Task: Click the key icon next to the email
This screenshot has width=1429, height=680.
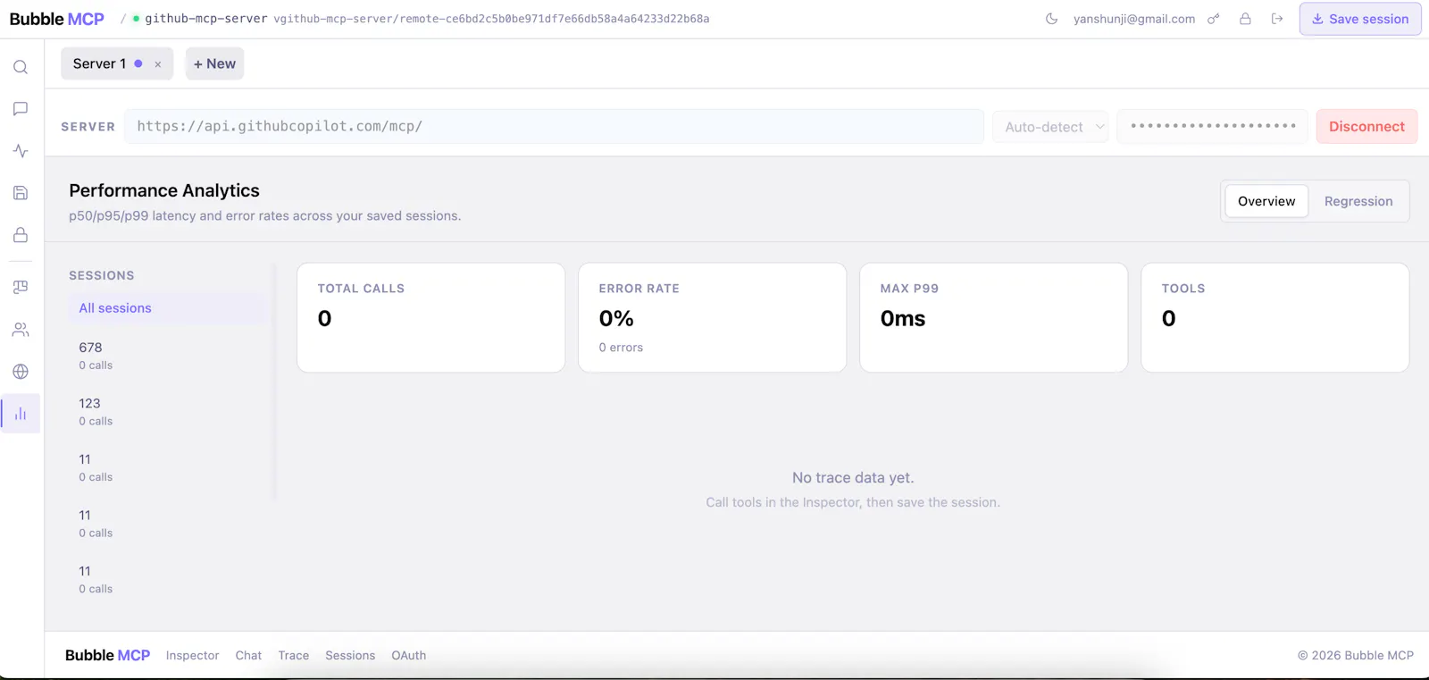Action: click(1213, 19)
